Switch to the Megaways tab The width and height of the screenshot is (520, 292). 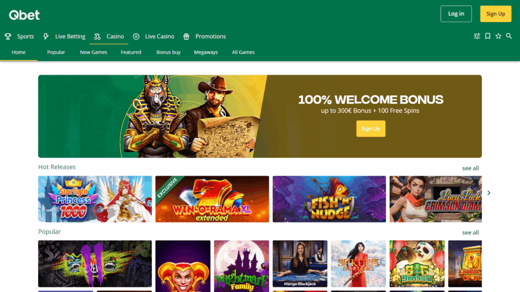tap(206, 52)
